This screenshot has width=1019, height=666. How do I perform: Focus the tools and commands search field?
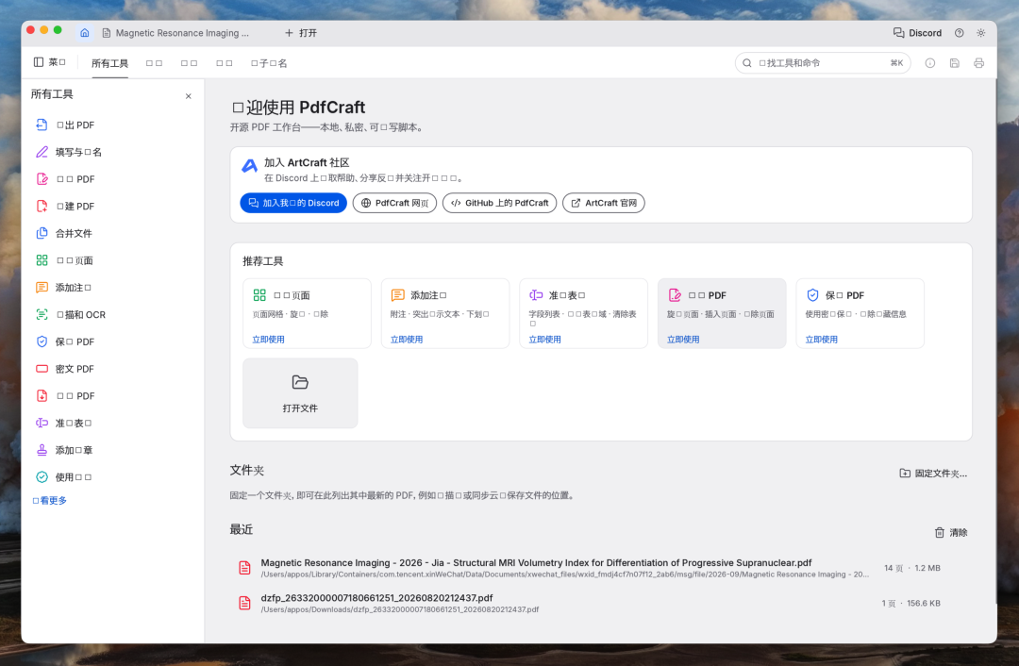[x=822, y=63]
